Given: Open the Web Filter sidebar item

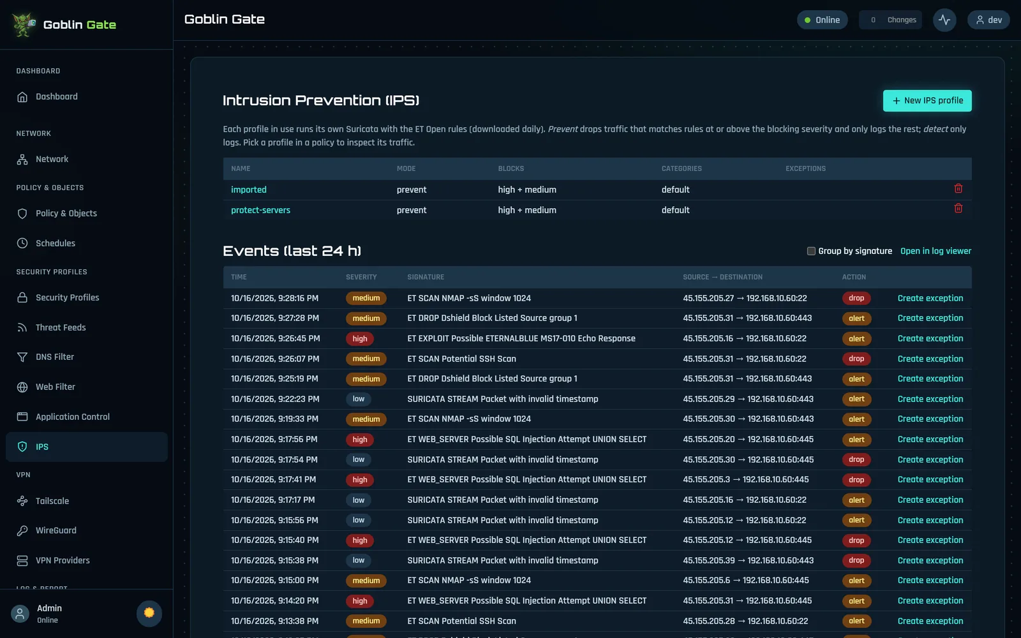Looking at the screenshot, I should (x=87, y=387).
